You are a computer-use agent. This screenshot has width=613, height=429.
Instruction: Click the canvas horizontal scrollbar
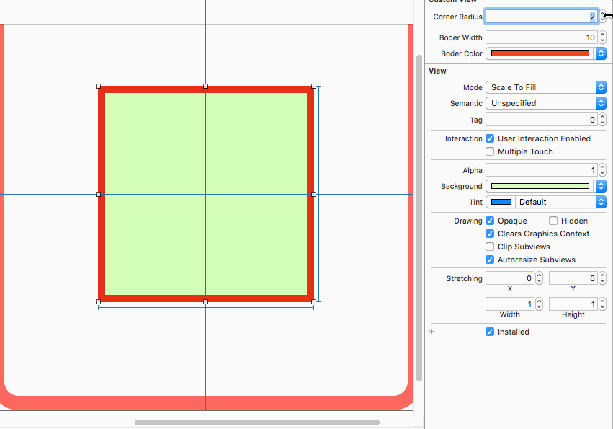pyautogui.click(x=257, y=423)
